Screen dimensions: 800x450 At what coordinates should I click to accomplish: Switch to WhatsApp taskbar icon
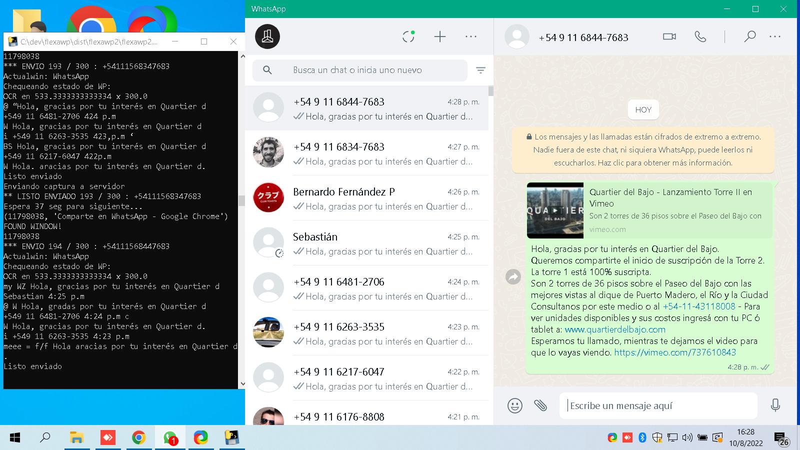170,438
